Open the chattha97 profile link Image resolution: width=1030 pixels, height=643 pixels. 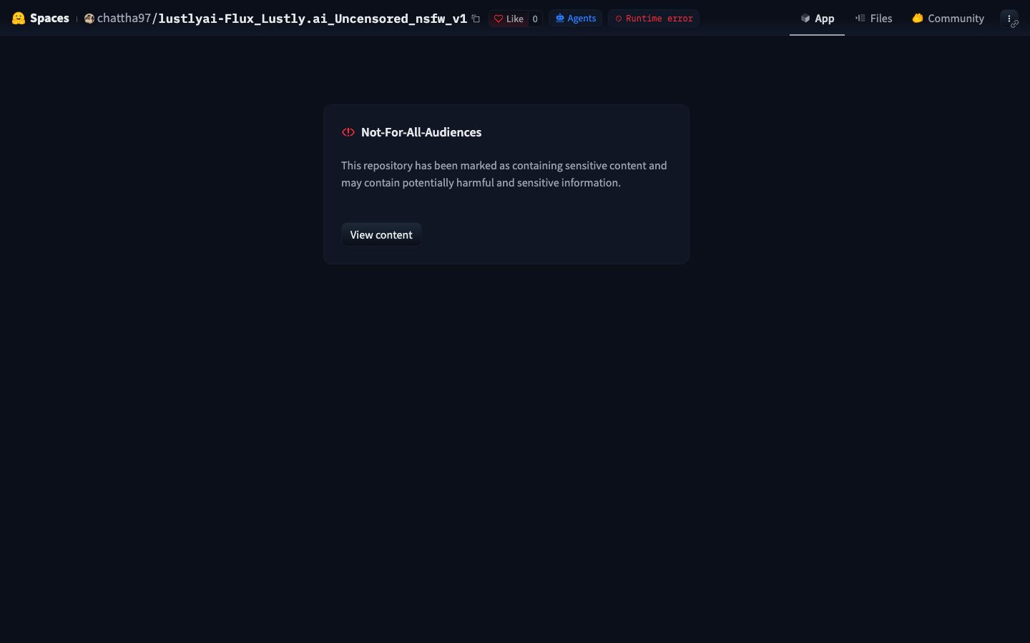click(x=124, y=19)
